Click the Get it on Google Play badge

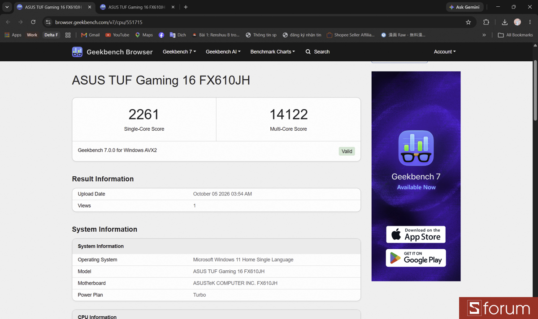[416, 258]
